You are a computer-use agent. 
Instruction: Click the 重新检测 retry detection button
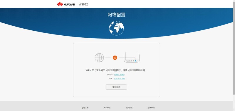[x=116, y=87]
